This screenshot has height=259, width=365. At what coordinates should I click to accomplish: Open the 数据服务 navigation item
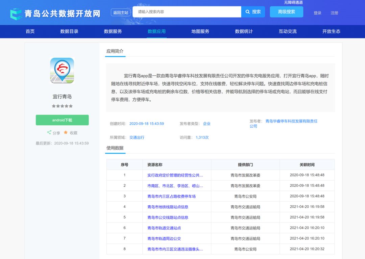coord(113,31)
